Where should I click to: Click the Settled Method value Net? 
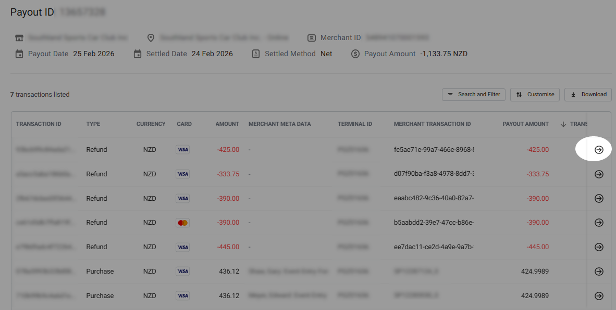click(326, 54)
